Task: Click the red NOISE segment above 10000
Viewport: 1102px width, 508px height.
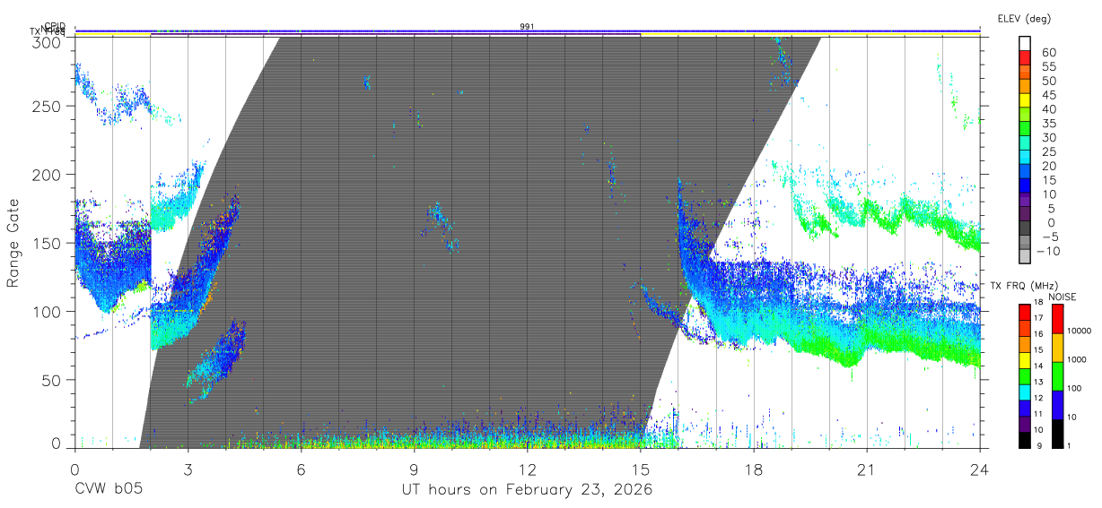Action: point(1057,319)
